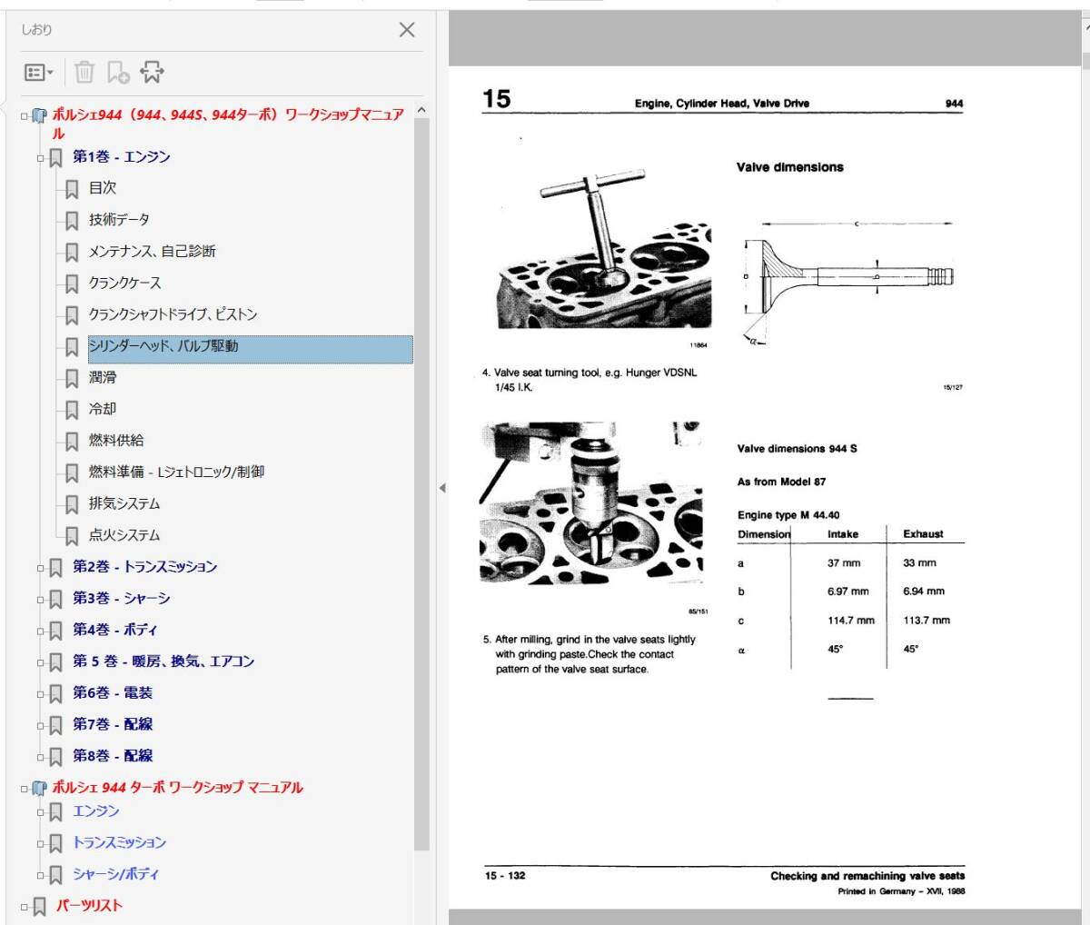
Task: Click the bookmark icon beside 排気システム
Action: click(72, 505)
